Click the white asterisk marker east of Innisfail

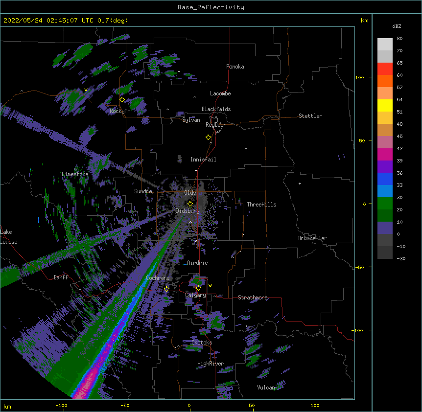(x=246, y=148)
